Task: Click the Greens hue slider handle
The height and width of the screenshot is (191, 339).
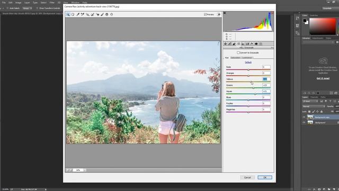Action: pyautogui.click(x=253, y=88)
